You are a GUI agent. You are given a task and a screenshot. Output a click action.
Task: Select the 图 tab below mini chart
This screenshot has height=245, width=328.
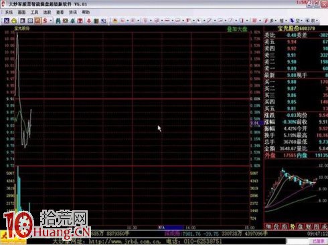click(x=317, y=227)
